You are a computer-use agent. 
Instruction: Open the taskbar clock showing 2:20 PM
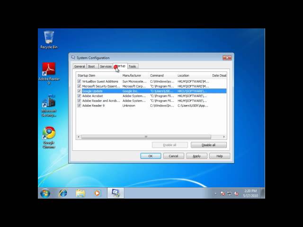[x=250, y=193]
